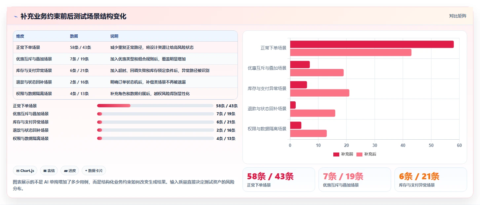Click the 58条 / 43条 data card
The width and height of the screenshot is (480, 205).
pyautogui.click(x=279, y=180)
